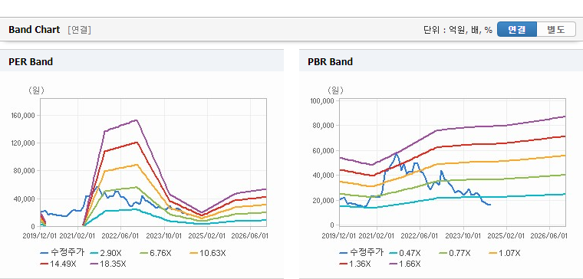
Task: Click the 2025/02/01 date label in PBR chart
Action: [x=506, y=235]
